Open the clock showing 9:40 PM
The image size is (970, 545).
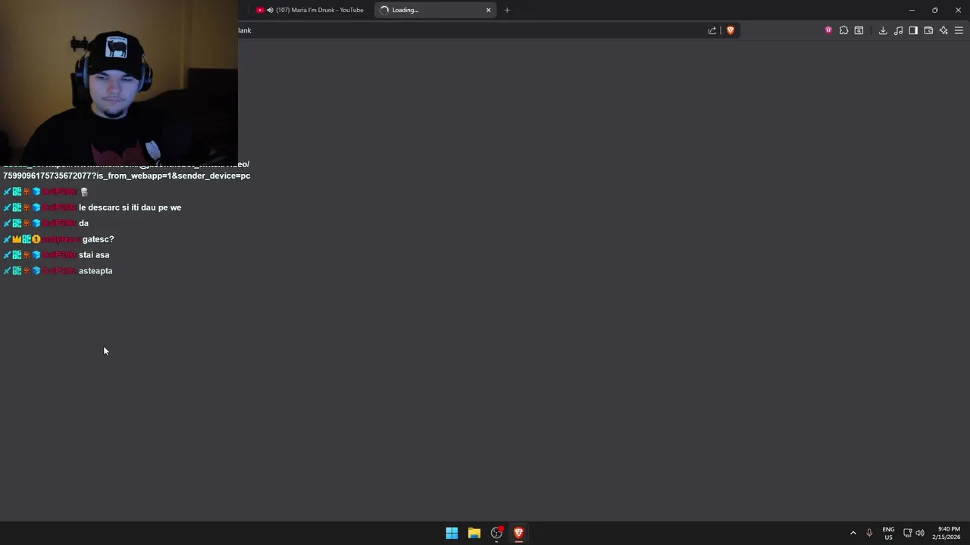pos(947,533)
